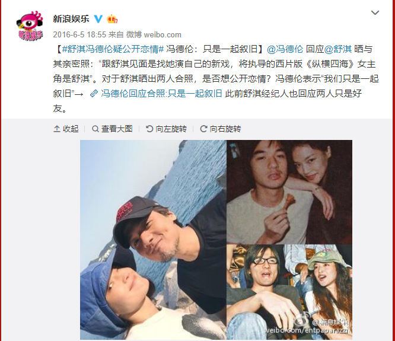Image resolution: width=395 pixels, height=341 pixels.
Task: Click the rotate-right icon
Action: pyautogui.click(x=203, y=129)
